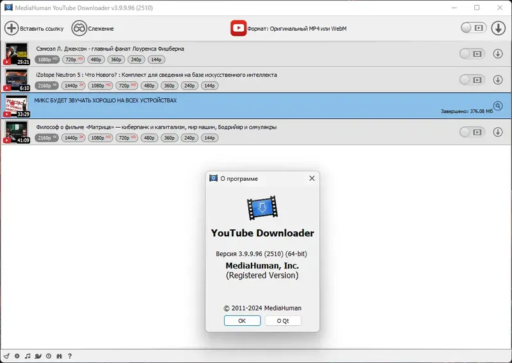Choose 1440p 2K for iZotope Neutron 5
The image size is (512, 363).
pos(74,86)
